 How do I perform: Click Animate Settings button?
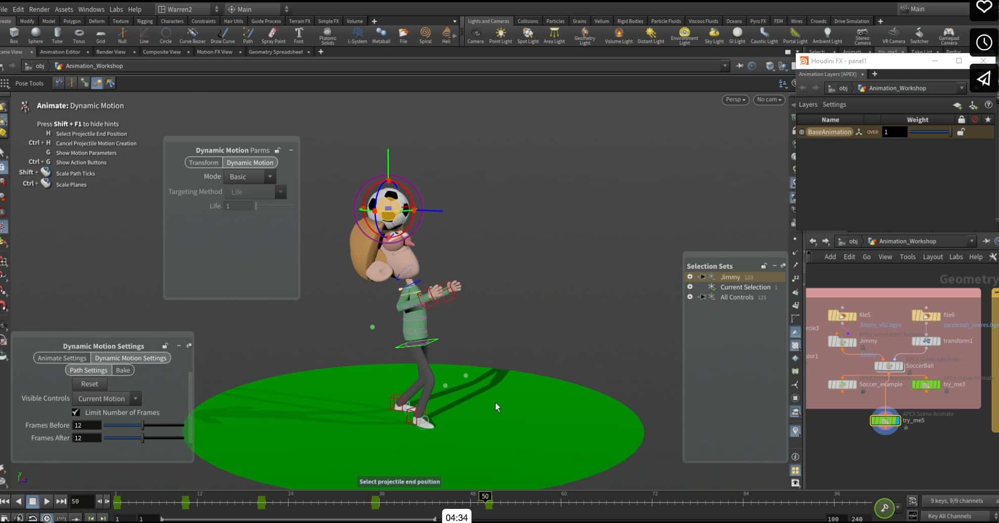coord(62,358)
